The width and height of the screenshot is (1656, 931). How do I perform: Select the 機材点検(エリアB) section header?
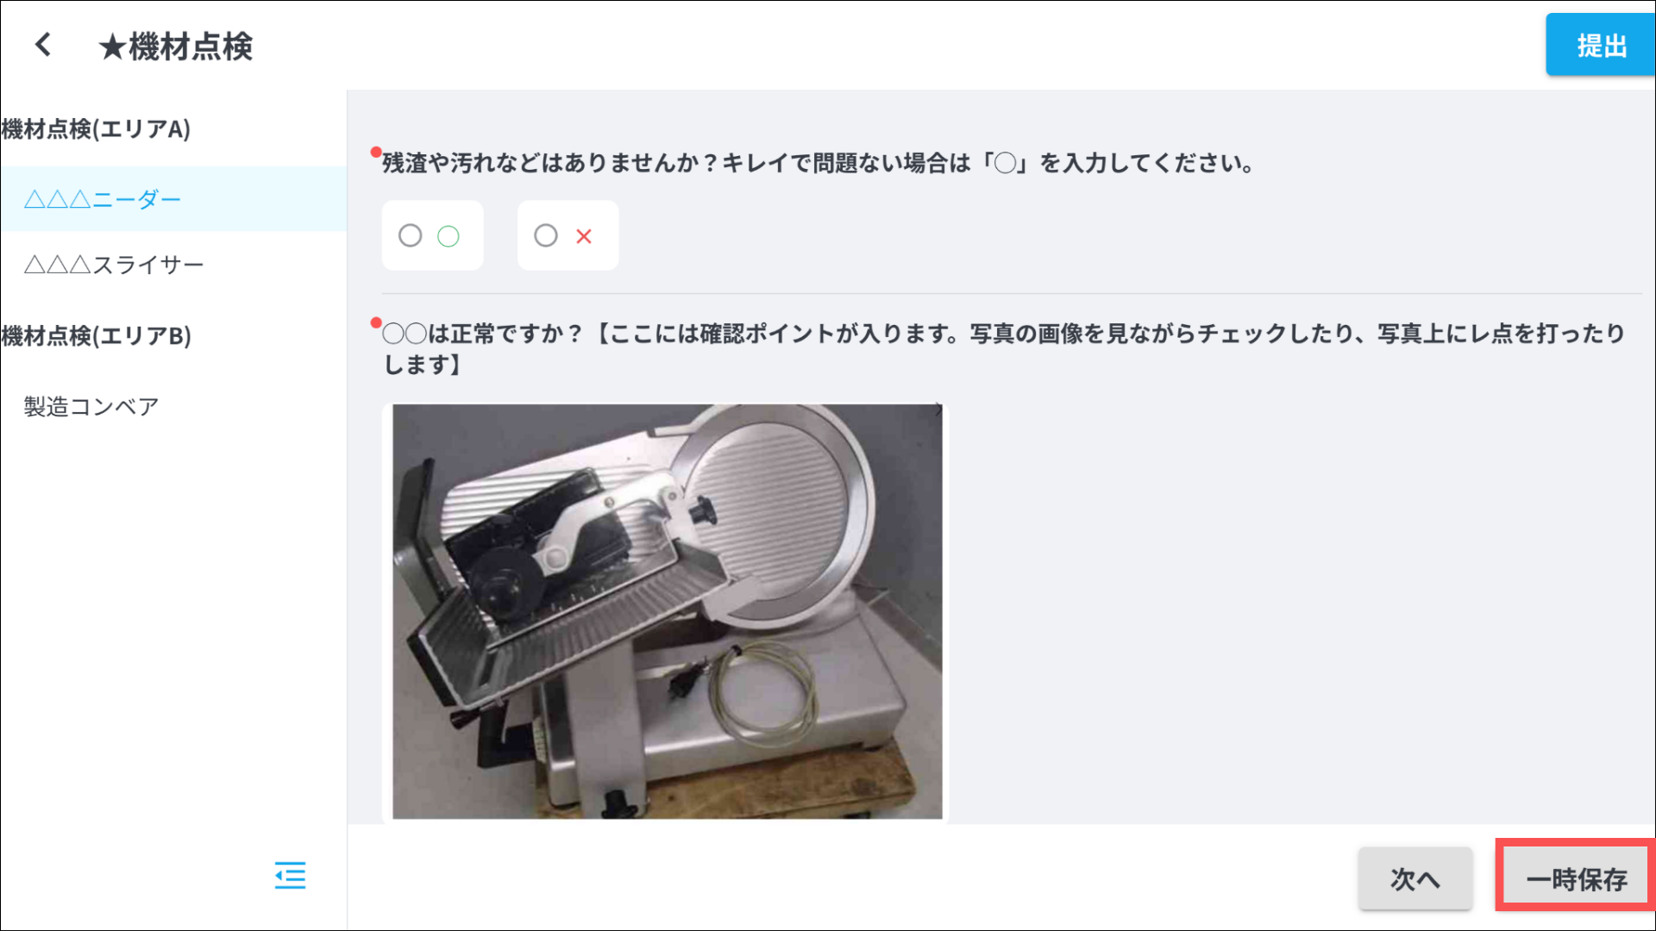[x=96, y=335]
